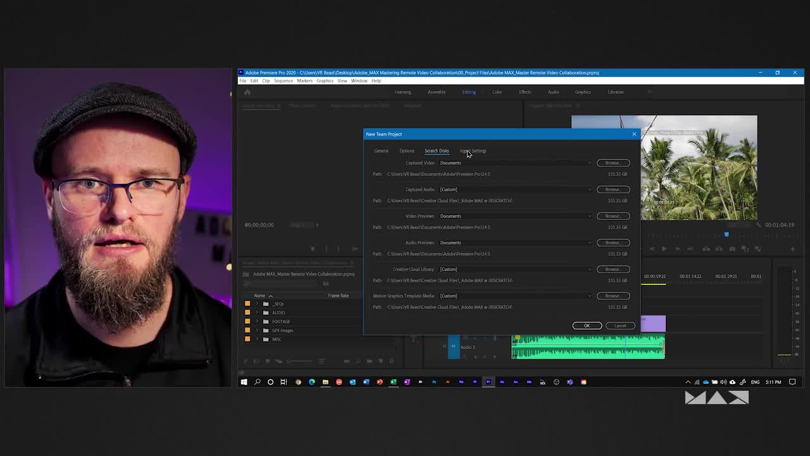Open Photoshop from the taskbar
Viewport: 810px width, 456px height.
coord(434,382)
